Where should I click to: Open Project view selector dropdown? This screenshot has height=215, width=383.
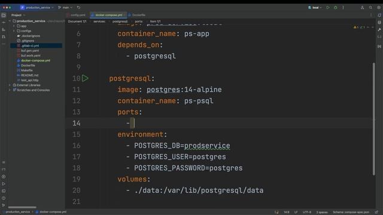18,15
